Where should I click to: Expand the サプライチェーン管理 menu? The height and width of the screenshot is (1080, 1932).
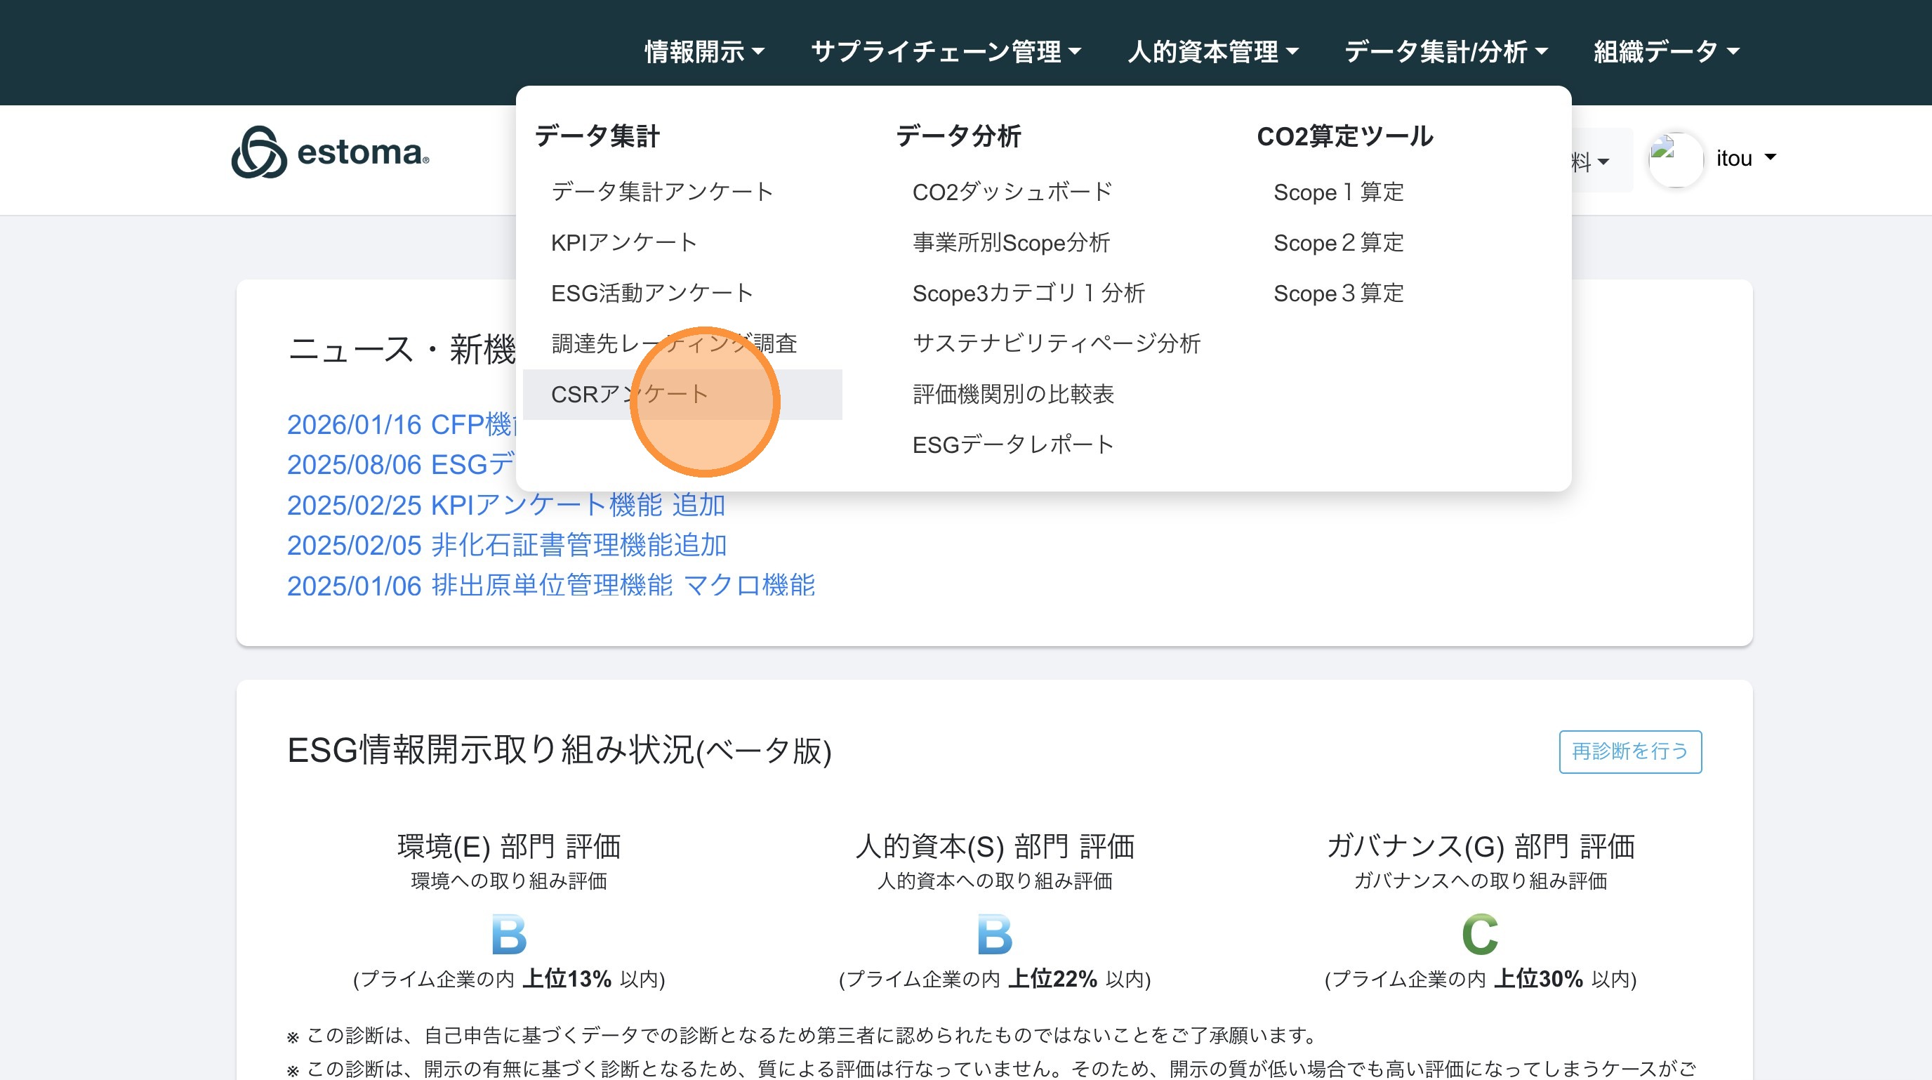pos(946,52)
